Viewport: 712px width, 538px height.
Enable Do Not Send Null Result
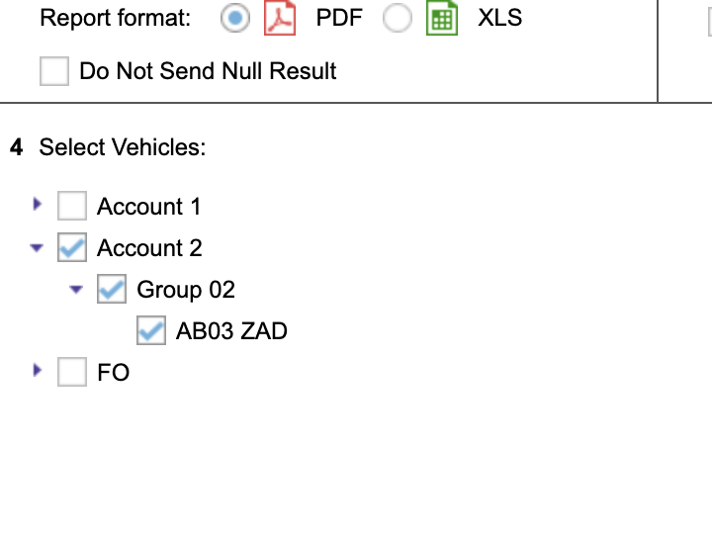pyautogui.click(x=54, y=71)
